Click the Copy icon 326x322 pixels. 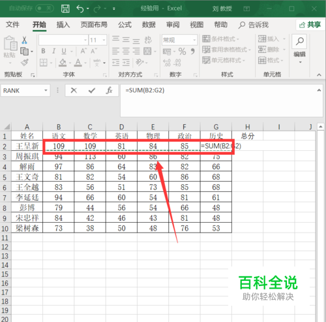(x=24, y=52)
